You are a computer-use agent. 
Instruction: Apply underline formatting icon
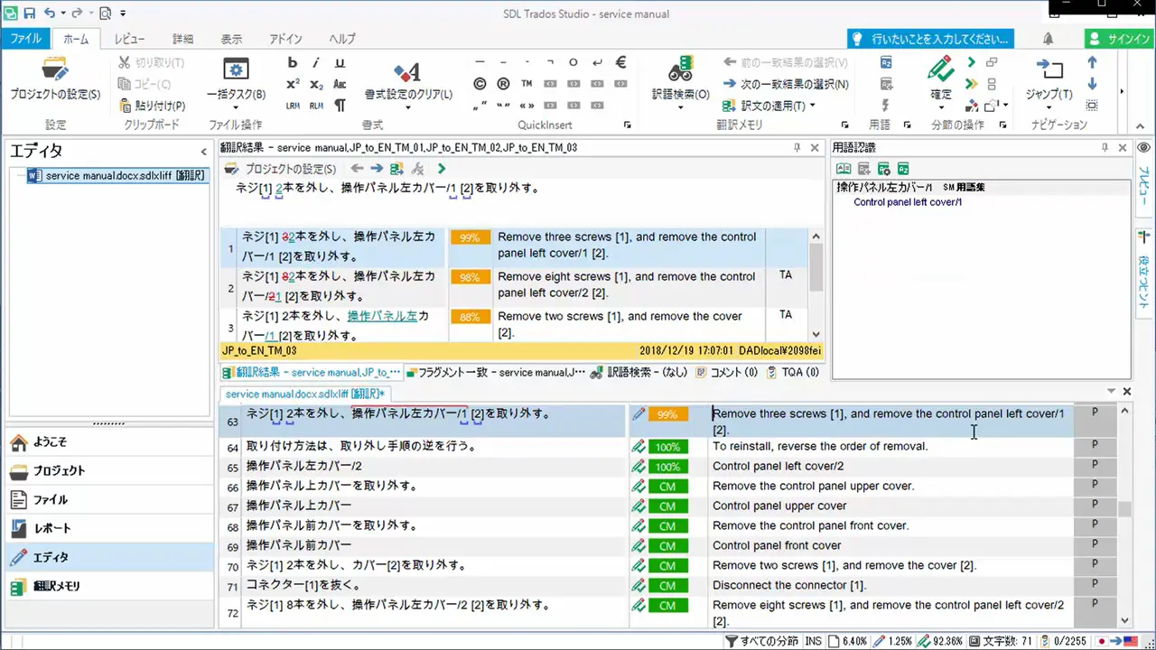tap(340, 63)
